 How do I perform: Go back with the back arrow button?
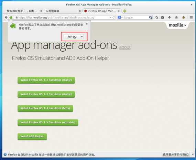coord(6,17)
